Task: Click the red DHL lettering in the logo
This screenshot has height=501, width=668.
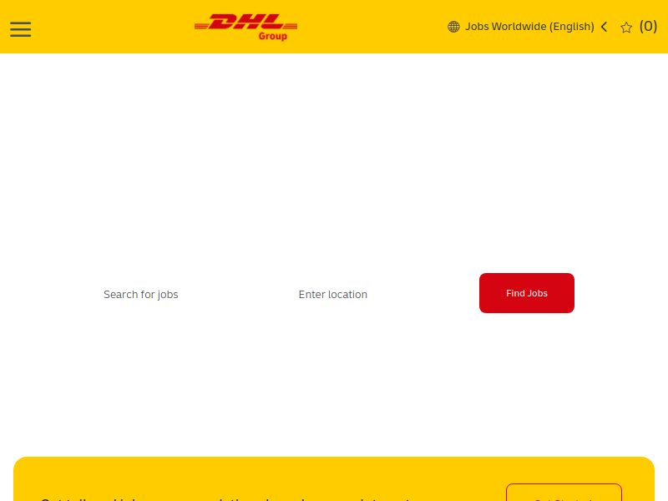Action: 245,22
